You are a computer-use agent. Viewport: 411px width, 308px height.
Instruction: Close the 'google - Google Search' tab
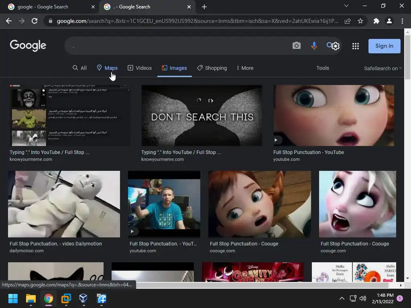click(93, 7)
